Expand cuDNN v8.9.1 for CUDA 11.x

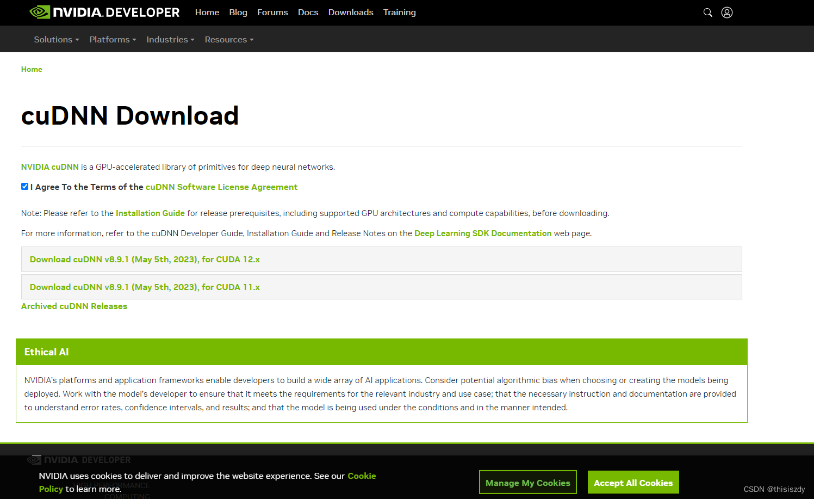[x=382, y=287]
